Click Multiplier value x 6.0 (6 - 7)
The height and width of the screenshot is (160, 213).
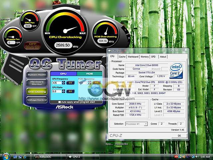tap(135, 107)
